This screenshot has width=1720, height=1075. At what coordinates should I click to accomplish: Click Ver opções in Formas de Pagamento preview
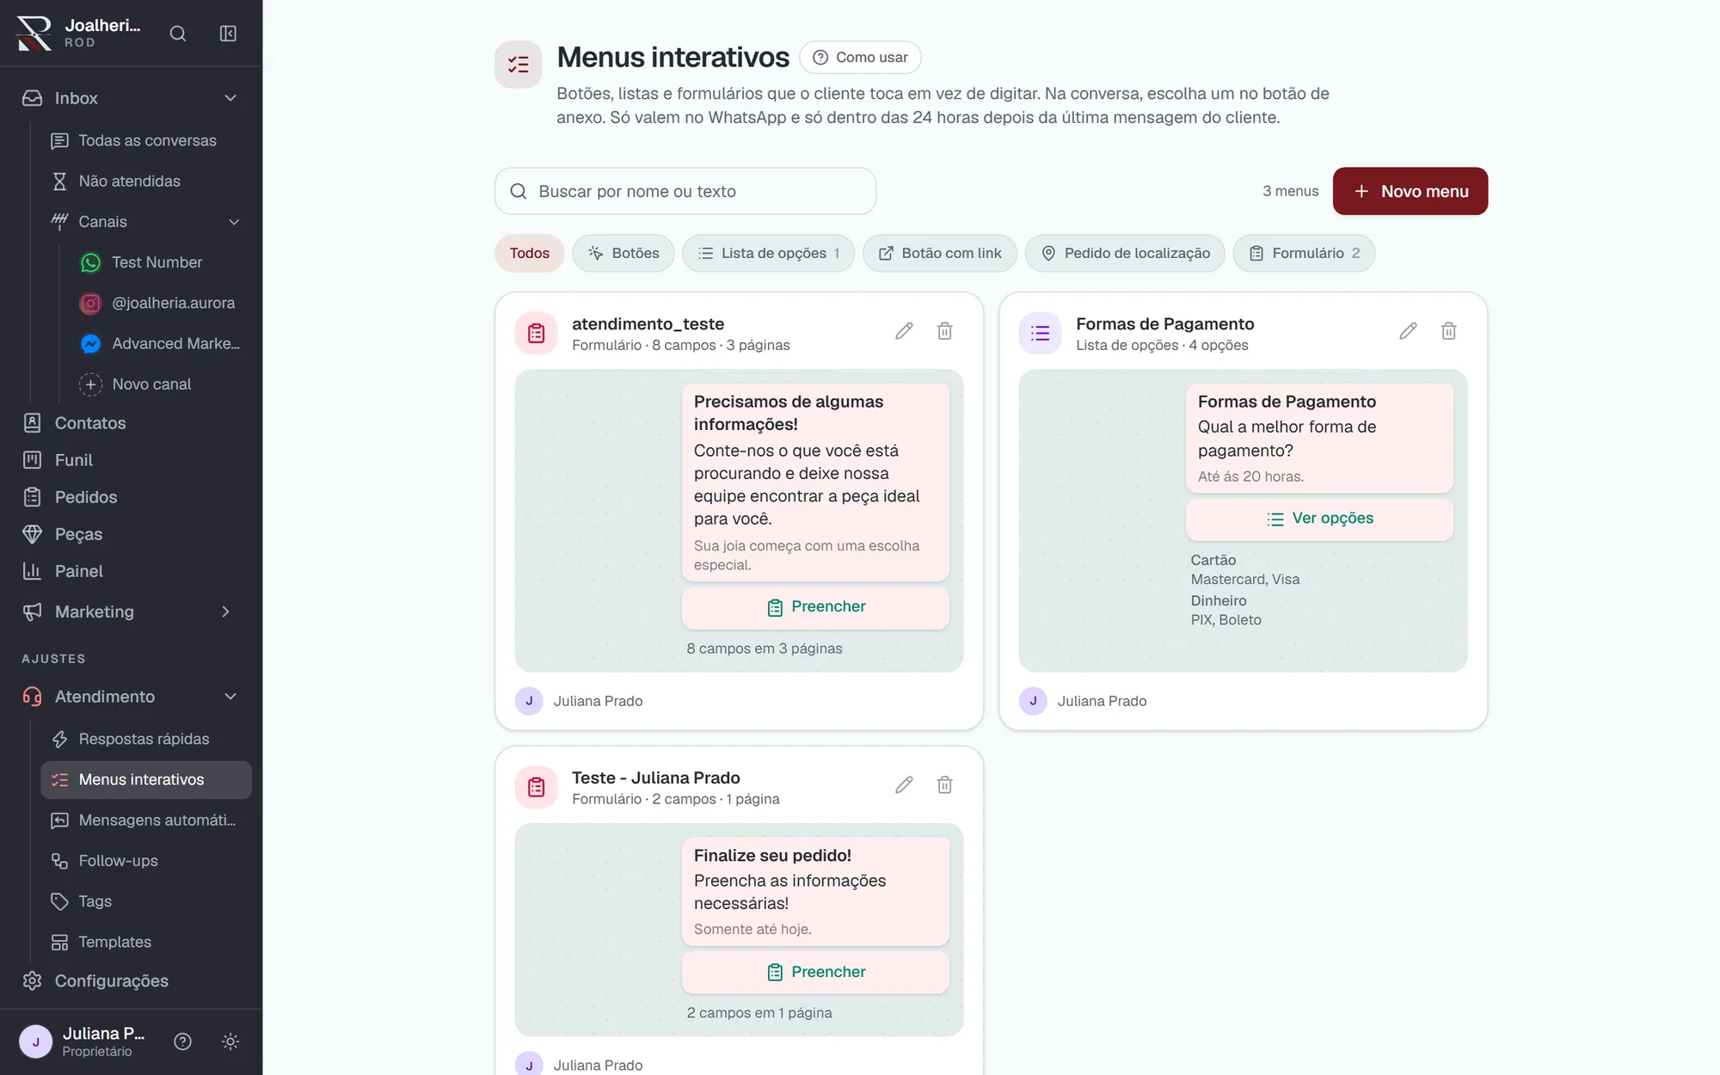coord(1320,519)
